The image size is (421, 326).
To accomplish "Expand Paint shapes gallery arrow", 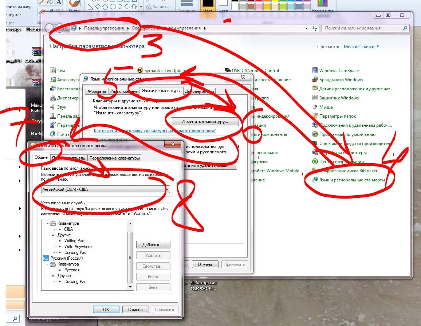I will (x=141, y=7).
